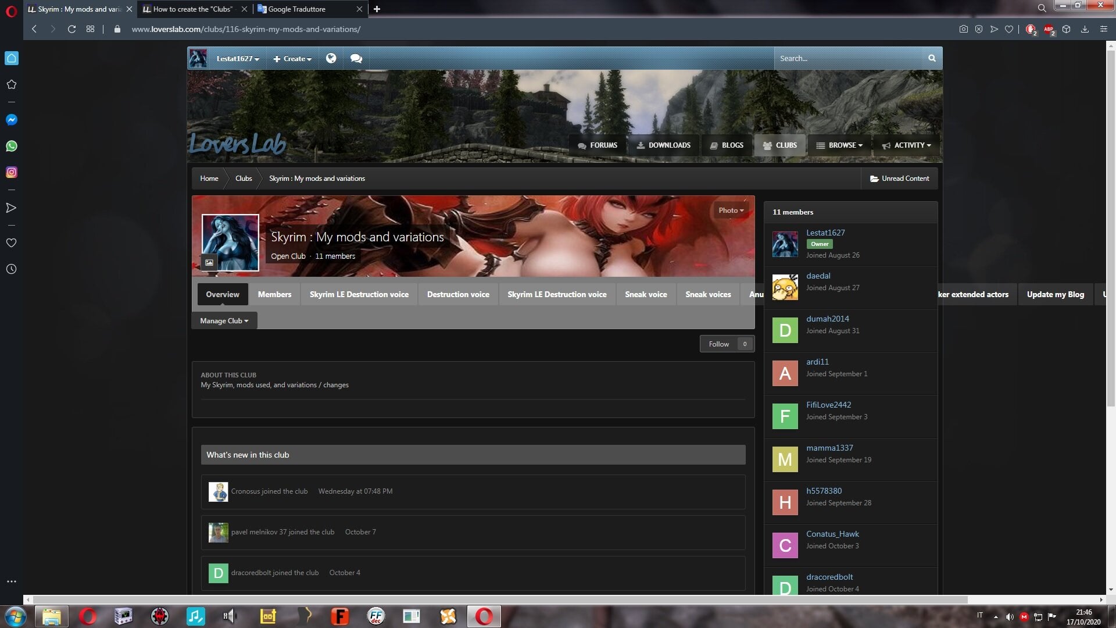The height and width of the screenshot is (628, 1116).
Task: Expand the Browse menu
Action: pos(839,145)
